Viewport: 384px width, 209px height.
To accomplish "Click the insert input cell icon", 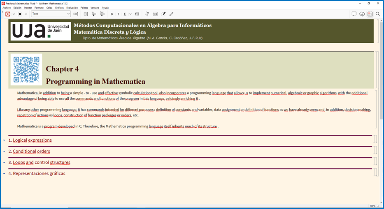I will 94,14.
